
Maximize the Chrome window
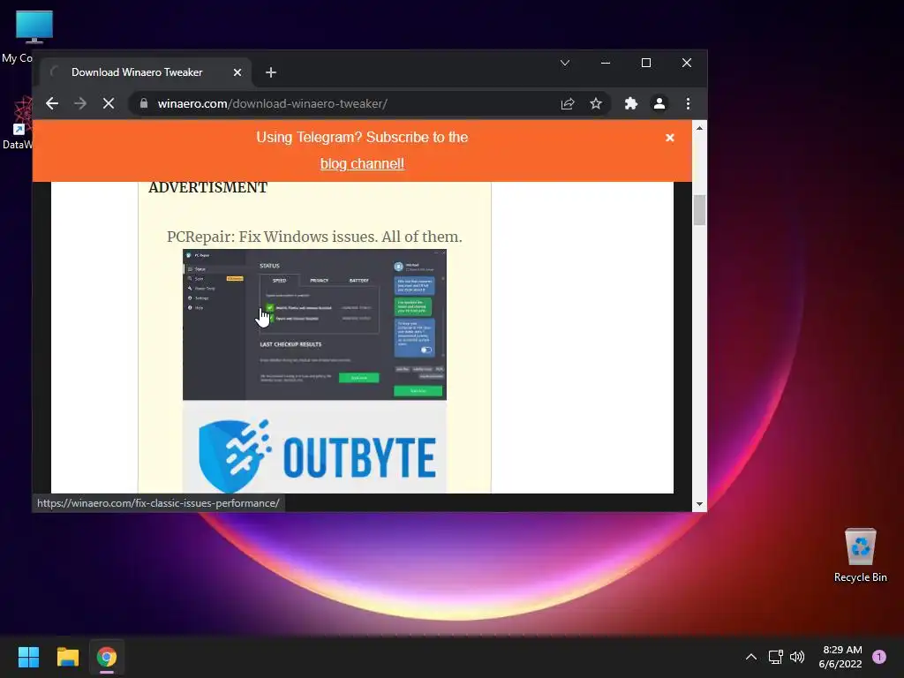[x=646, y=63]
